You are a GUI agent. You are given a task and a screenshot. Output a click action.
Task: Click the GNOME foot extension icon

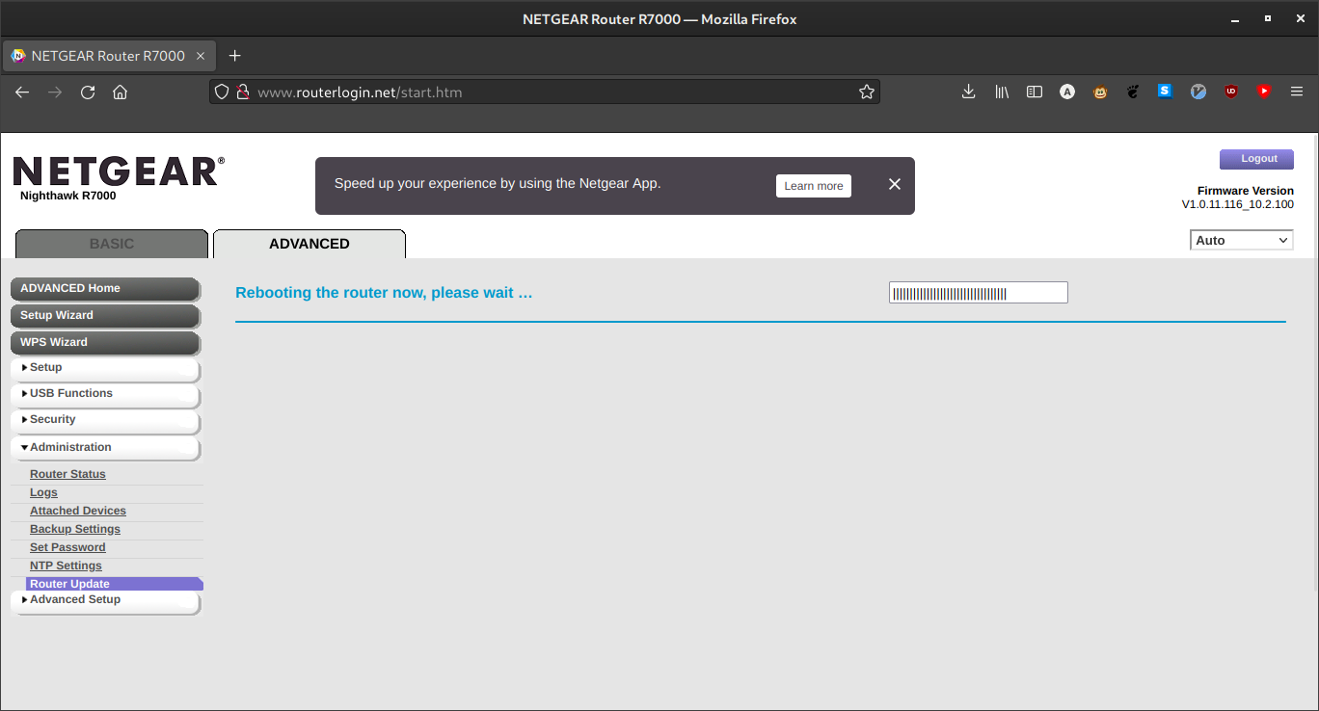click(x=1133, y=92)
